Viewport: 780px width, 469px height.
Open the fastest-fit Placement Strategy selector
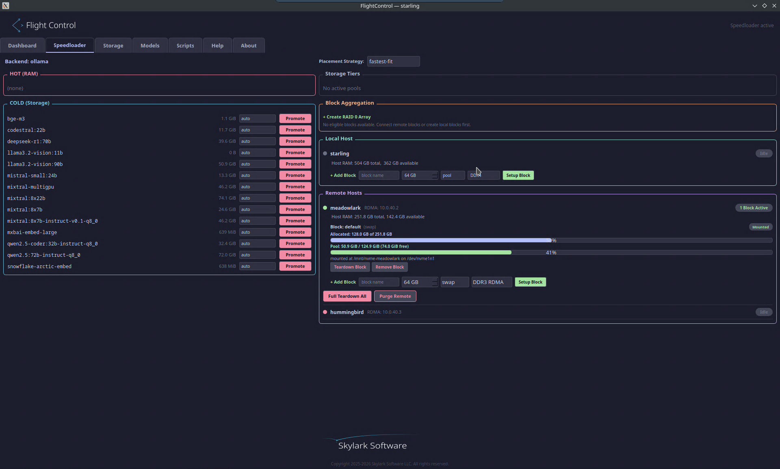[x=393, y=61]
